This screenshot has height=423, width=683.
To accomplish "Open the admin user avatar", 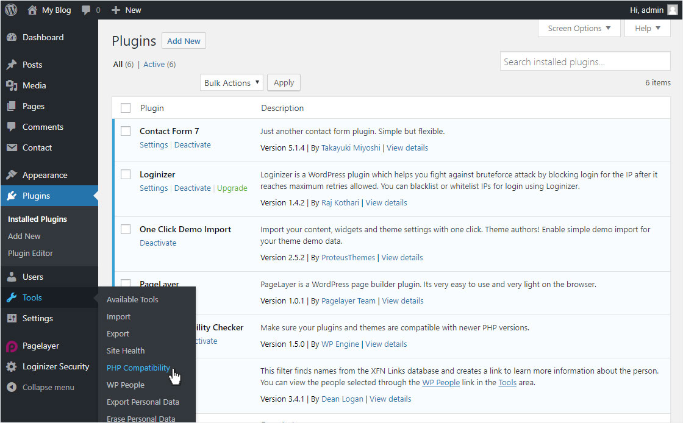I will (673, 10).
